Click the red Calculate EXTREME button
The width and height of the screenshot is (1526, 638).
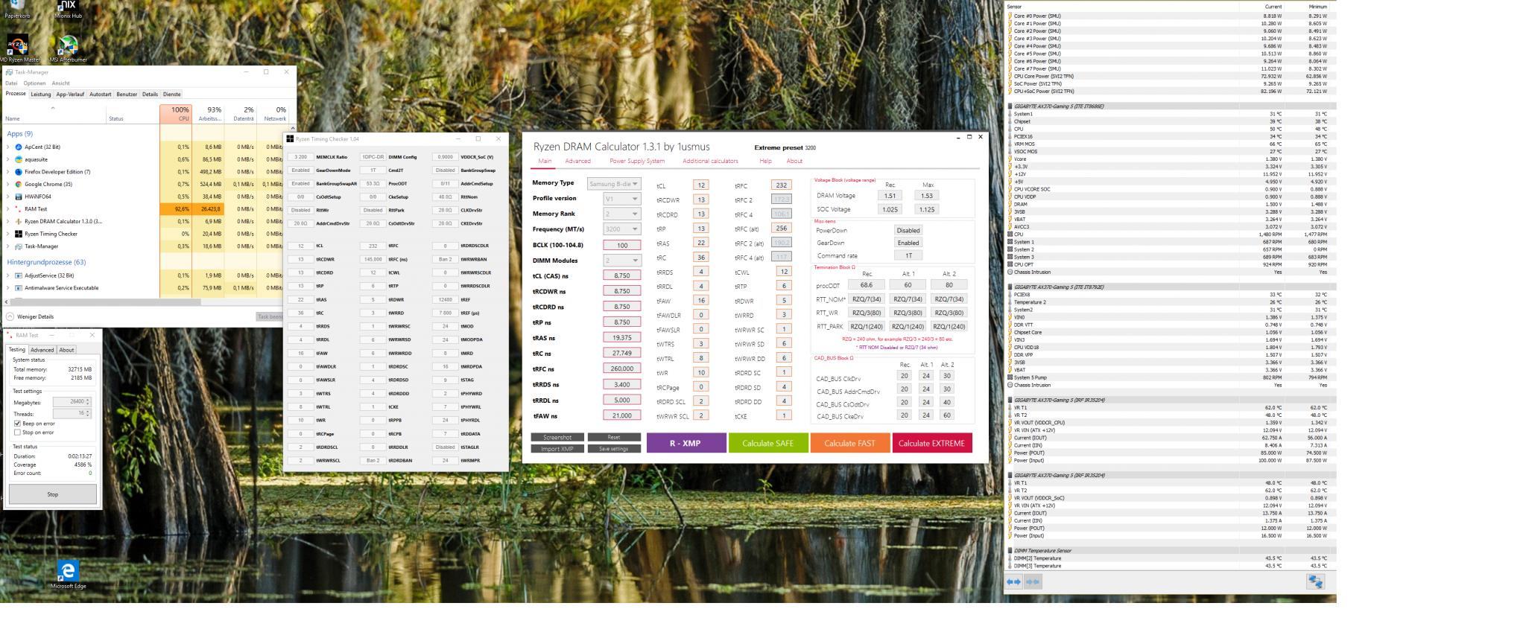(931, 443)
